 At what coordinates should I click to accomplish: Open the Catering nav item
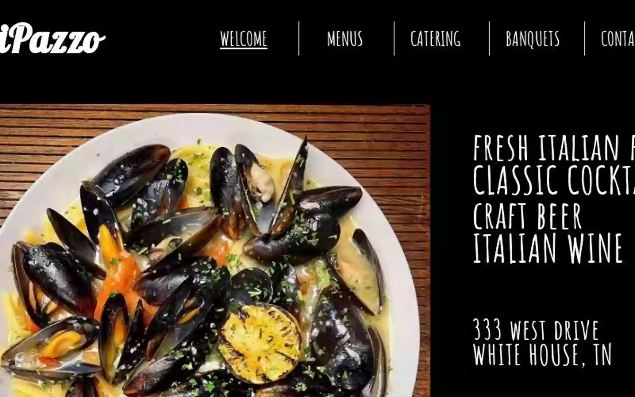(x=435, y=39)
